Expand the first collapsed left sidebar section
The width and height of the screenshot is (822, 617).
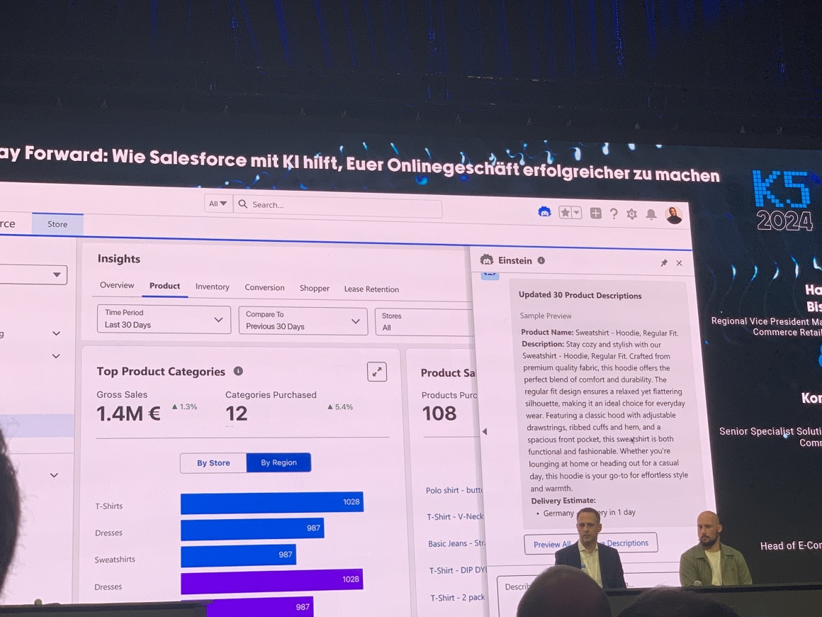click(x=56, y=333)
